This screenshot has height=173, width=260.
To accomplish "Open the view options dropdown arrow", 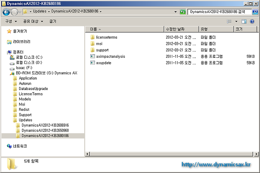I will tap(236, 21).
